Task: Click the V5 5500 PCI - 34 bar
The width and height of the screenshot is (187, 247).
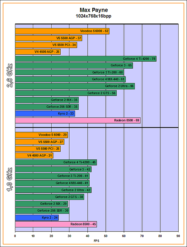Action: (x=46, y=45)
